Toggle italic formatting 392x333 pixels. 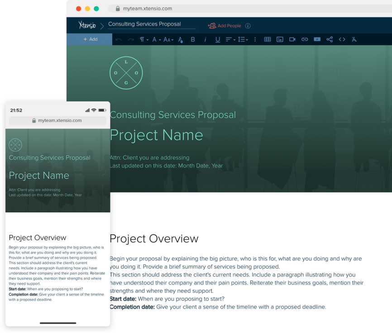tap(205, 39)
